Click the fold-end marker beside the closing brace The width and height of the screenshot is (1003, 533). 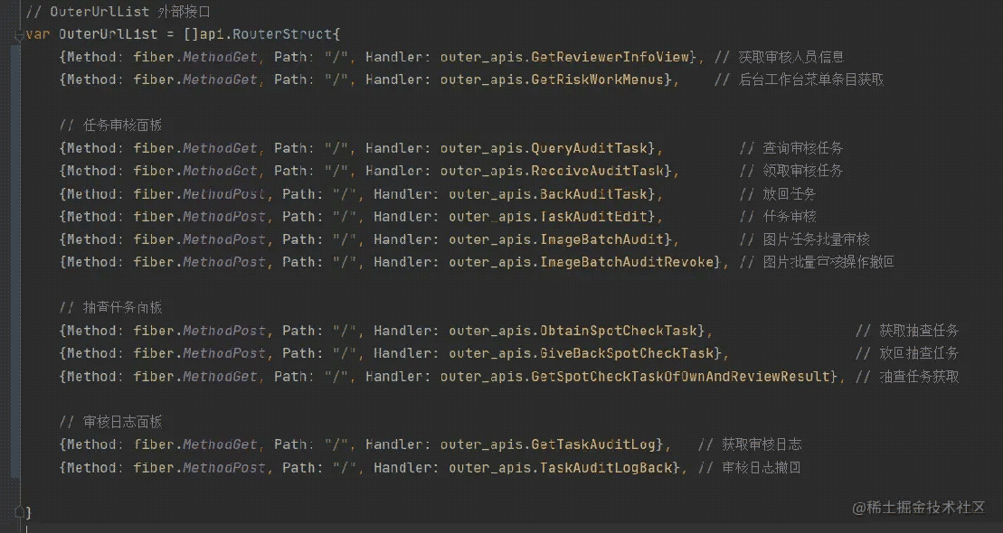[19, 512]
